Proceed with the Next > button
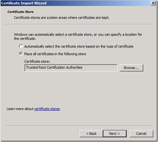This screenshot has width=158, height=142. pos(115,134)
